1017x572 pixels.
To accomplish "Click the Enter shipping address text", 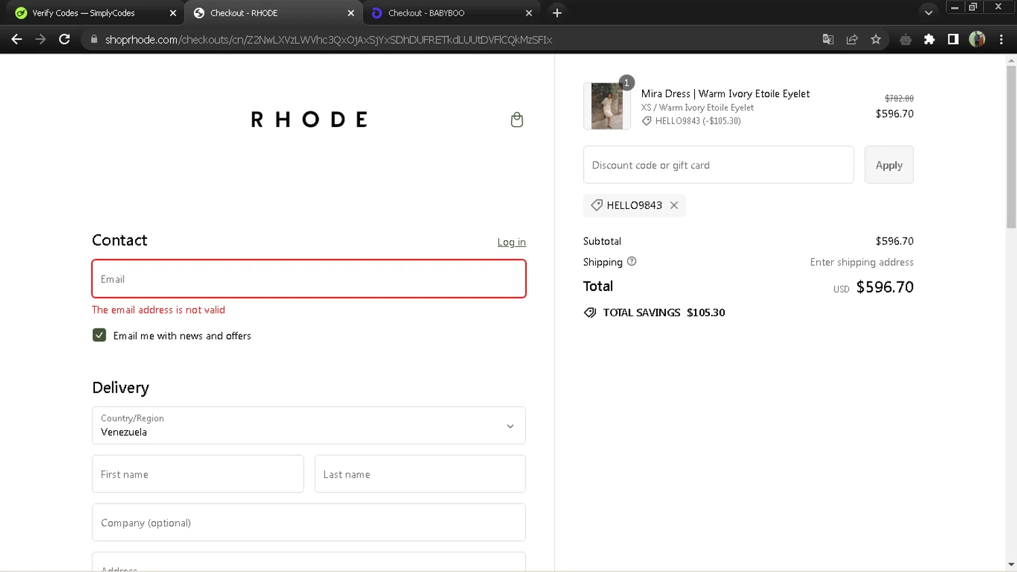I will [862, 262].
